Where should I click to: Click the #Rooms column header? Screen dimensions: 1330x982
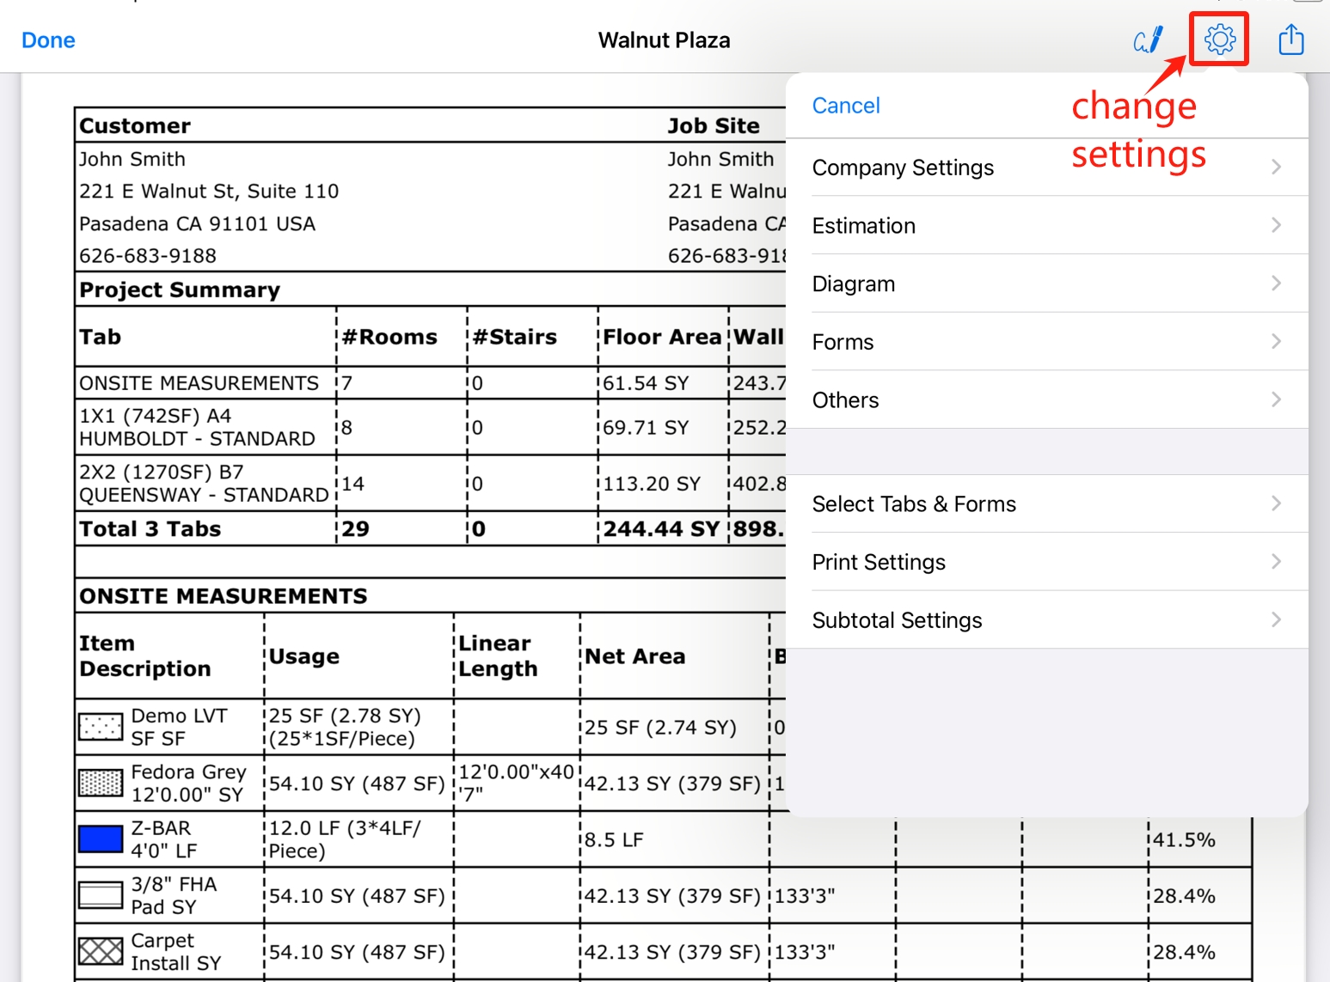point(389,337)
